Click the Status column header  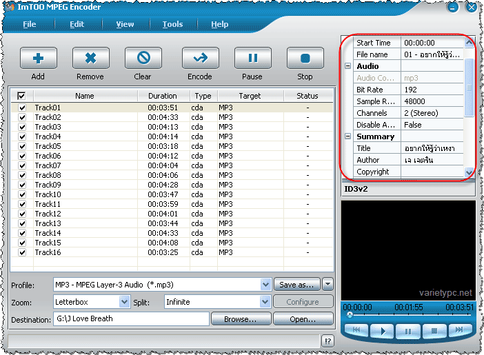click(307, 96)
